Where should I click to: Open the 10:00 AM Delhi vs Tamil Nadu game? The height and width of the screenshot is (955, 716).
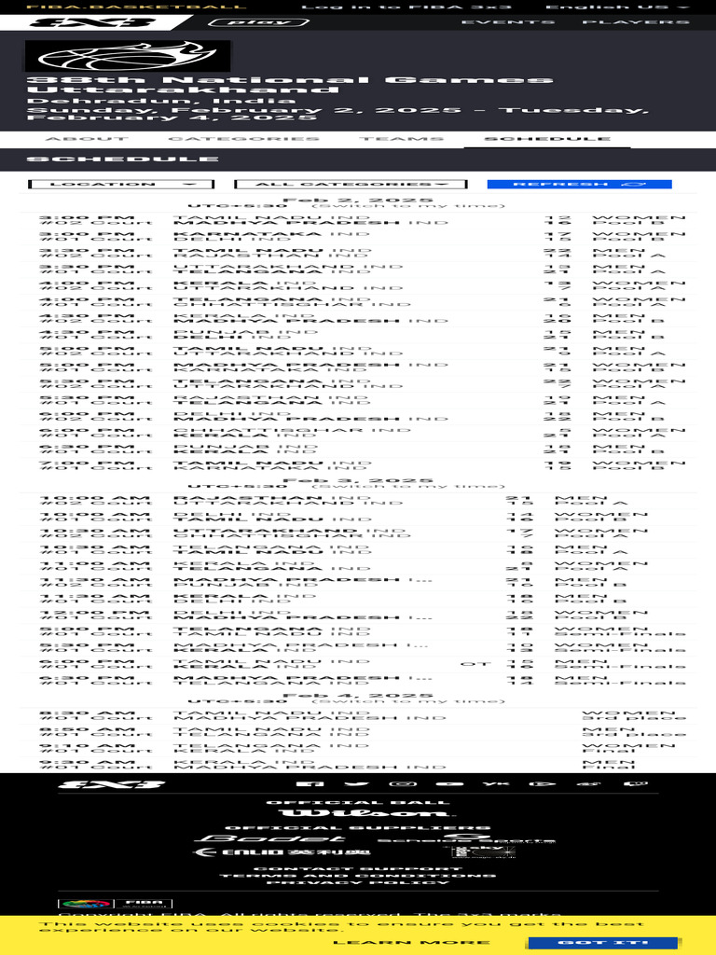point(358,517)
